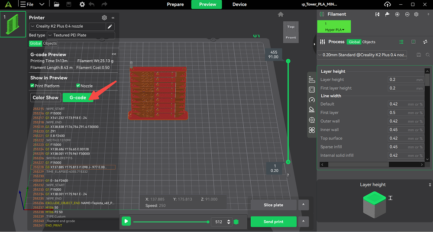The width and height of the screenshot is (433, 232).
Task: Toggle advanced process settings mode icon
Action: click(x=401, y=42)
